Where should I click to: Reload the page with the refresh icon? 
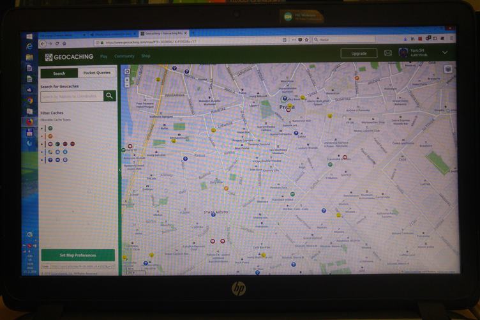point(57,43)
